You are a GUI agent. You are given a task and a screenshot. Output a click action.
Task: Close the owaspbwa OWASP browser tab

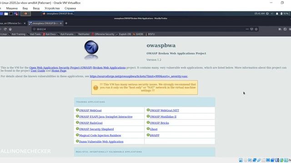[x=60, y=23]
